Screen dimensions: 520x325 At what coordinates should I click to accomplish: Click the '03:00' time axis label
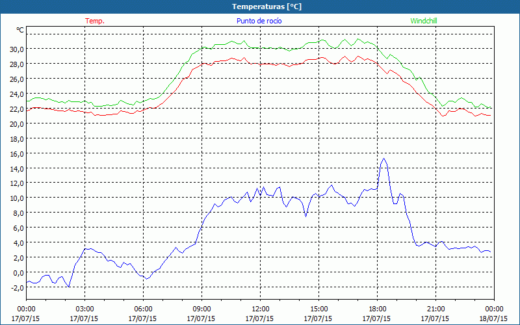(x=85, y=309)
